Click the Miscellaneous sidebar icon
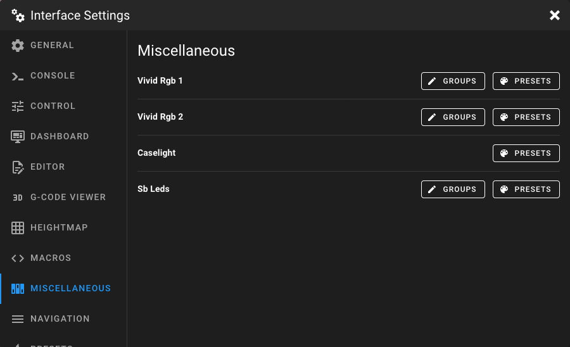 pos(18,289)
